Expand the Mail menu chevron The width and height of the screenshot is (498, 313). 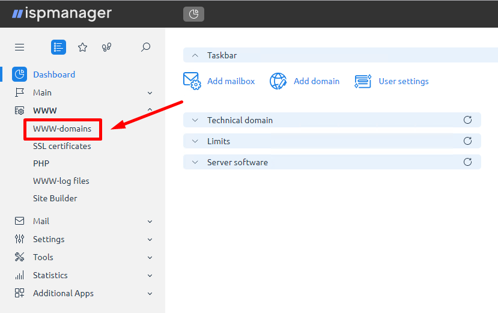(x=150, y=222)
